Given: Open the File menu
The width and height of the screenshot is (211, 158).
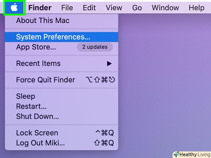Looking at the screenshot, I should point(67,8).
